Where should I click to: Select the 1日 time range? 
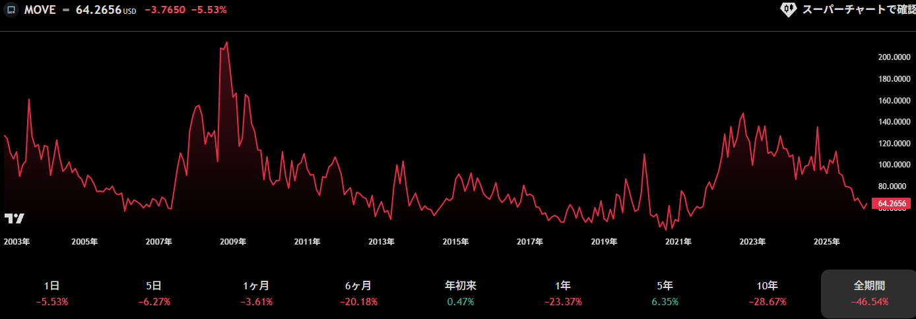(x=51, y=293)
